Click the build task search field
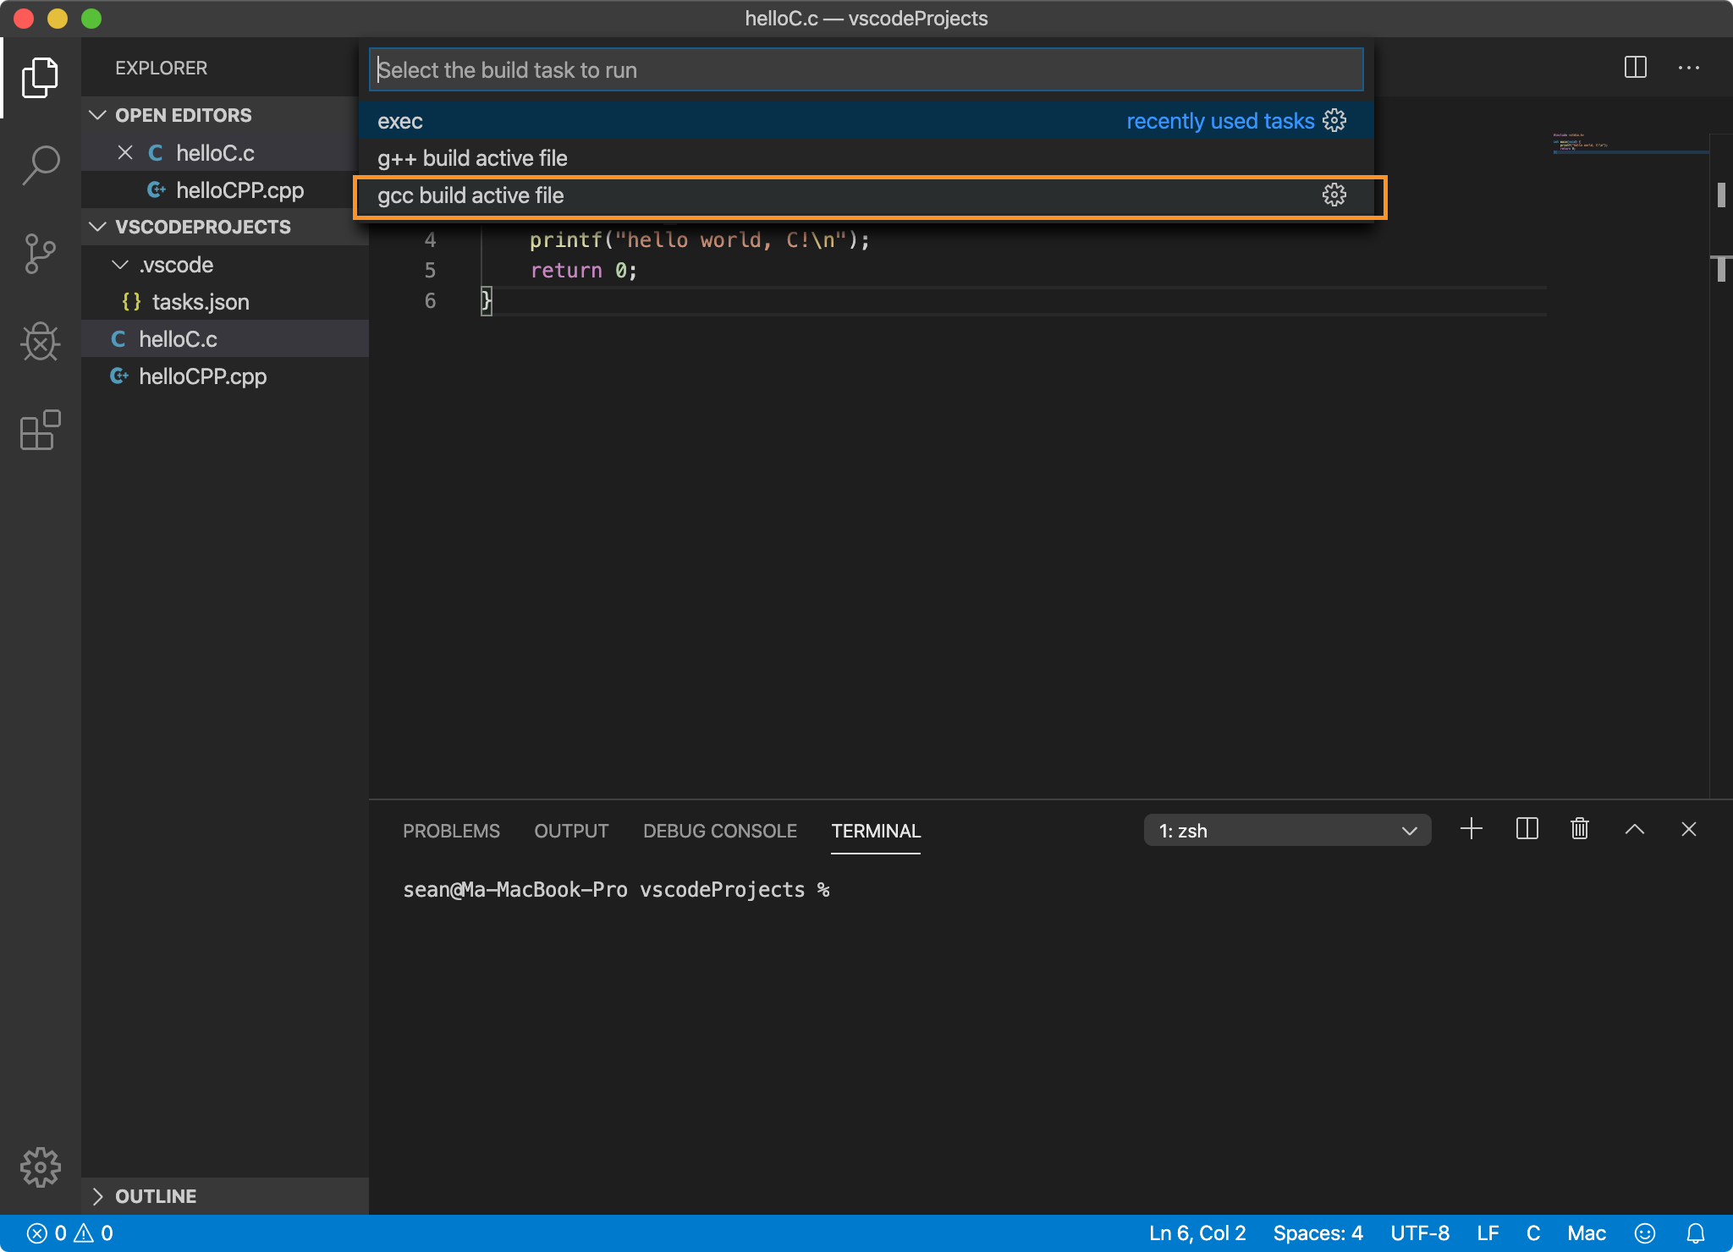This screenshot has height=1252, width=1733. [865, 70]
